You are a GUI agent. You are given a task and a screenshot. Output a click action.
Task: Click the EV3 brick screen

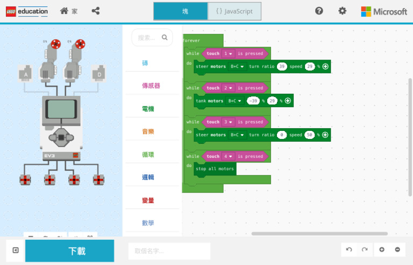(x=61, y=109)
